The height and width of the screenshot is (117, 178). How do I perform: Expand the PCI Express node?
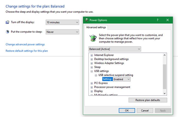[91, 83]
